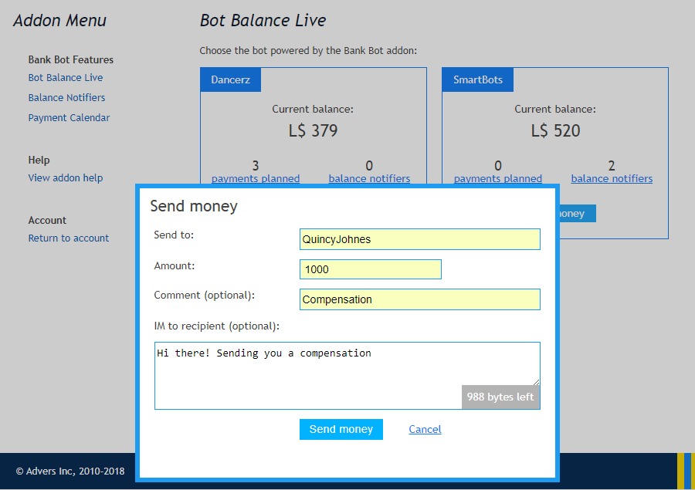Click Cancel link in Send money dialog
This screenshot has height=490, width=695.
pos(425,429)
